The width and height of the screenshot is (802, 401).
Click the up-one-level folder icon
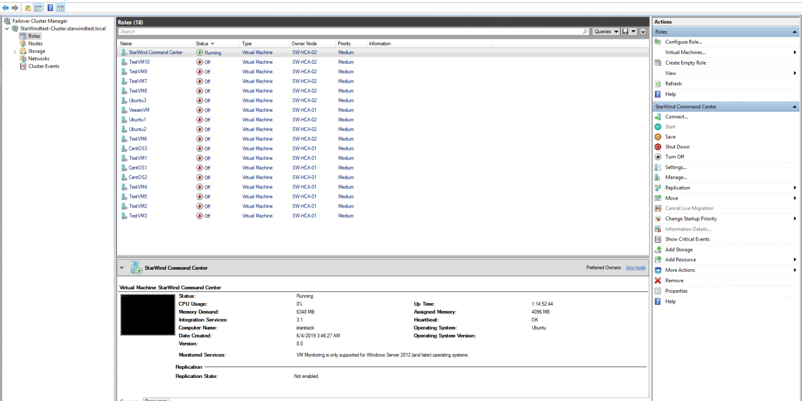(x=28, y=8)
